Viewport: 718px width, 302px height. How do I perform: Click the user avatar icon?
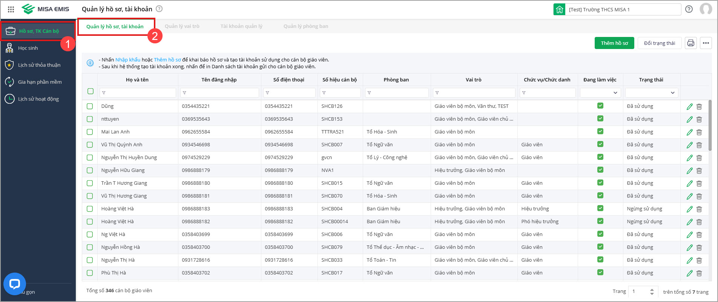click(706, 9)
